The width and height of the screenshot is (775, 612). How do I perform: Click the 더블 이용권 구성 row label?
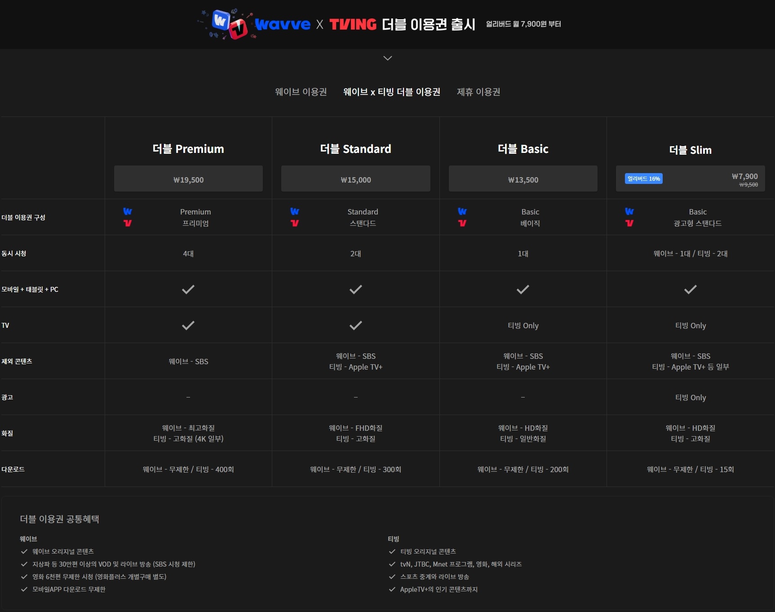(x=23, y=217)
